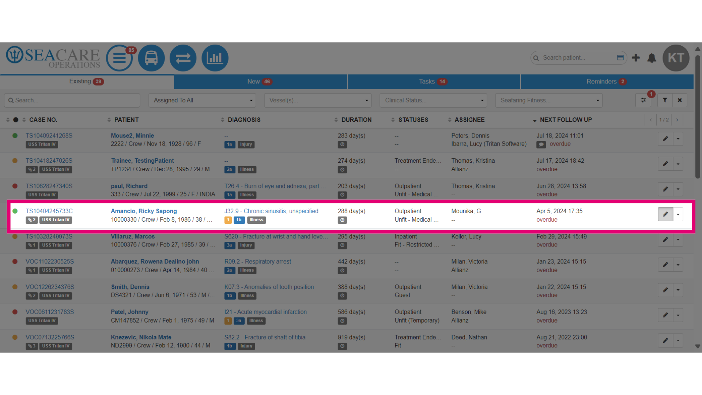Clear filters with the X icon
This screenshot has height=395, width=702.
tap(680, 100)
